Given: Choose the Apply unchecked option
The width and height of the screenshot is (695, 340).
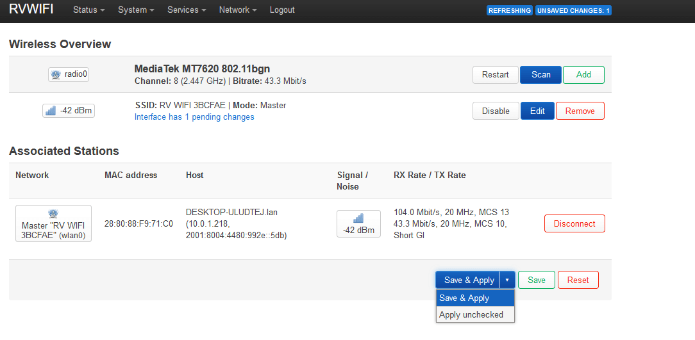Looking at the screenshot, I should coord(471,314).
